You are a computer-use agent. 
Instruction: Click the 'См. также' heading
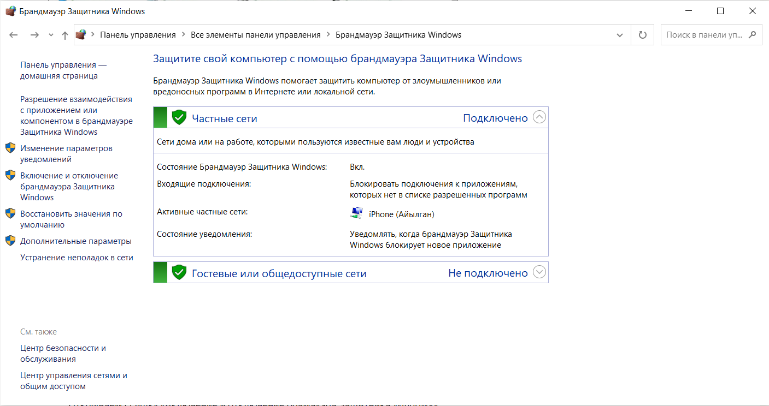pos(38,332)
